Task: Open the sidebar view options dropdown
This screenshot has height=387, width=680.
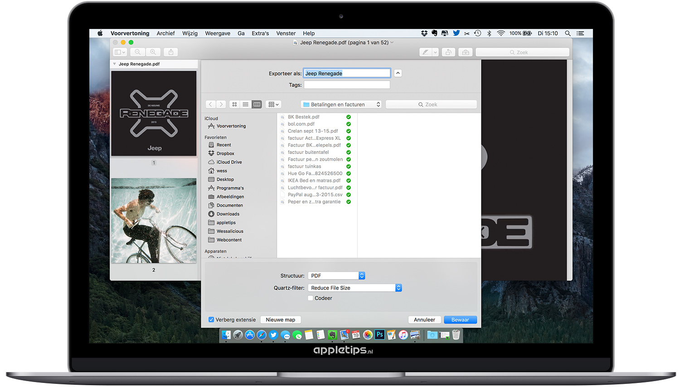Action: coord(120,52)
